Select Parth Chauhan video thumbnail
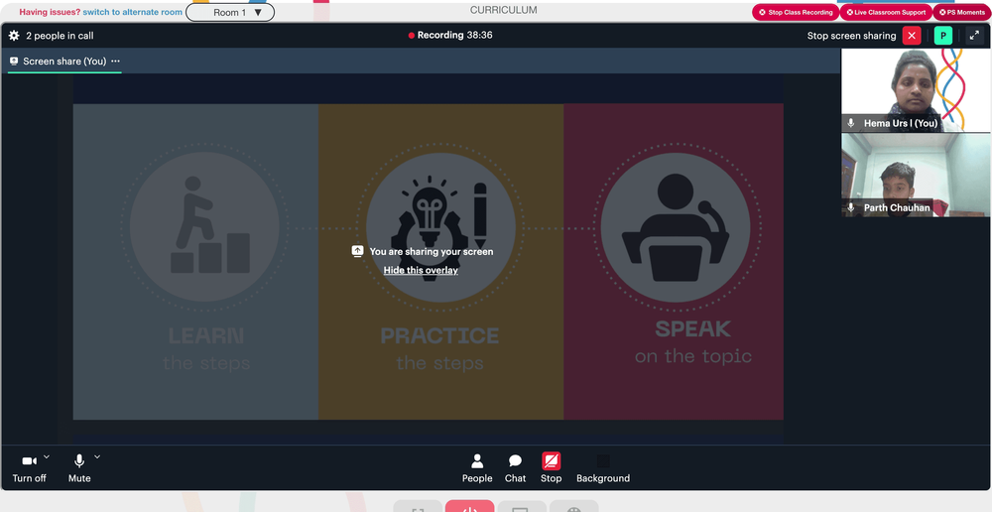The height and width of the screenshot is (512, 992). pyautogui.click(x=916, y=175)
